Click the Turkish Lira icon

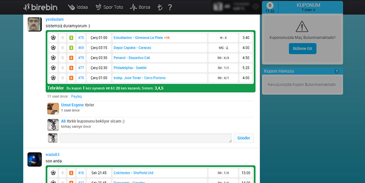pos(159,7)
